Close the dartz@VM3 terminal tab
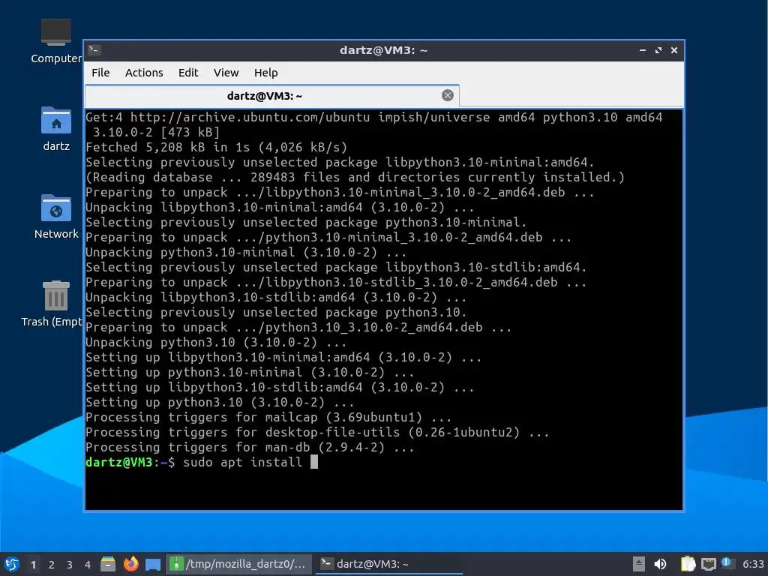 tap(447, 95)
